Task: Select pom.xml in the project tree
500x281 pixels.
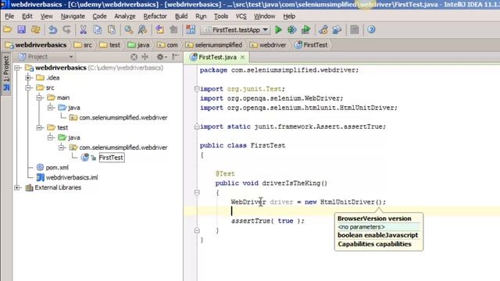Action: pos(52,168)
